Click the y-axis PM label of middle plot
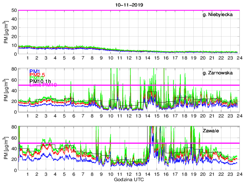Screen dimensions: 244x183 pos(5,90)
